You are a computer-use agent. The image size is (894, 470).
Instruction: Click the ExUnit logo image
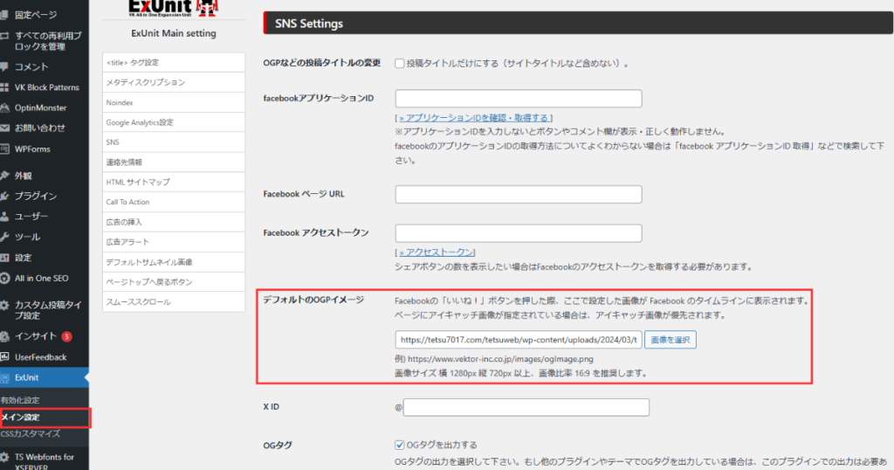click(174, 8)
